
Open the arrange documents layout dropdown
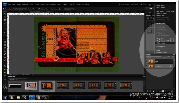pyautogui.click(x=65, y=5)
